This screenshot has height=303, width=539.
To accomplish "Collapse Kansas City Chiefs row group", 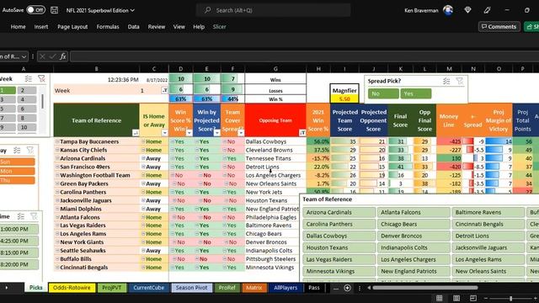I will [x=57, y=150].
